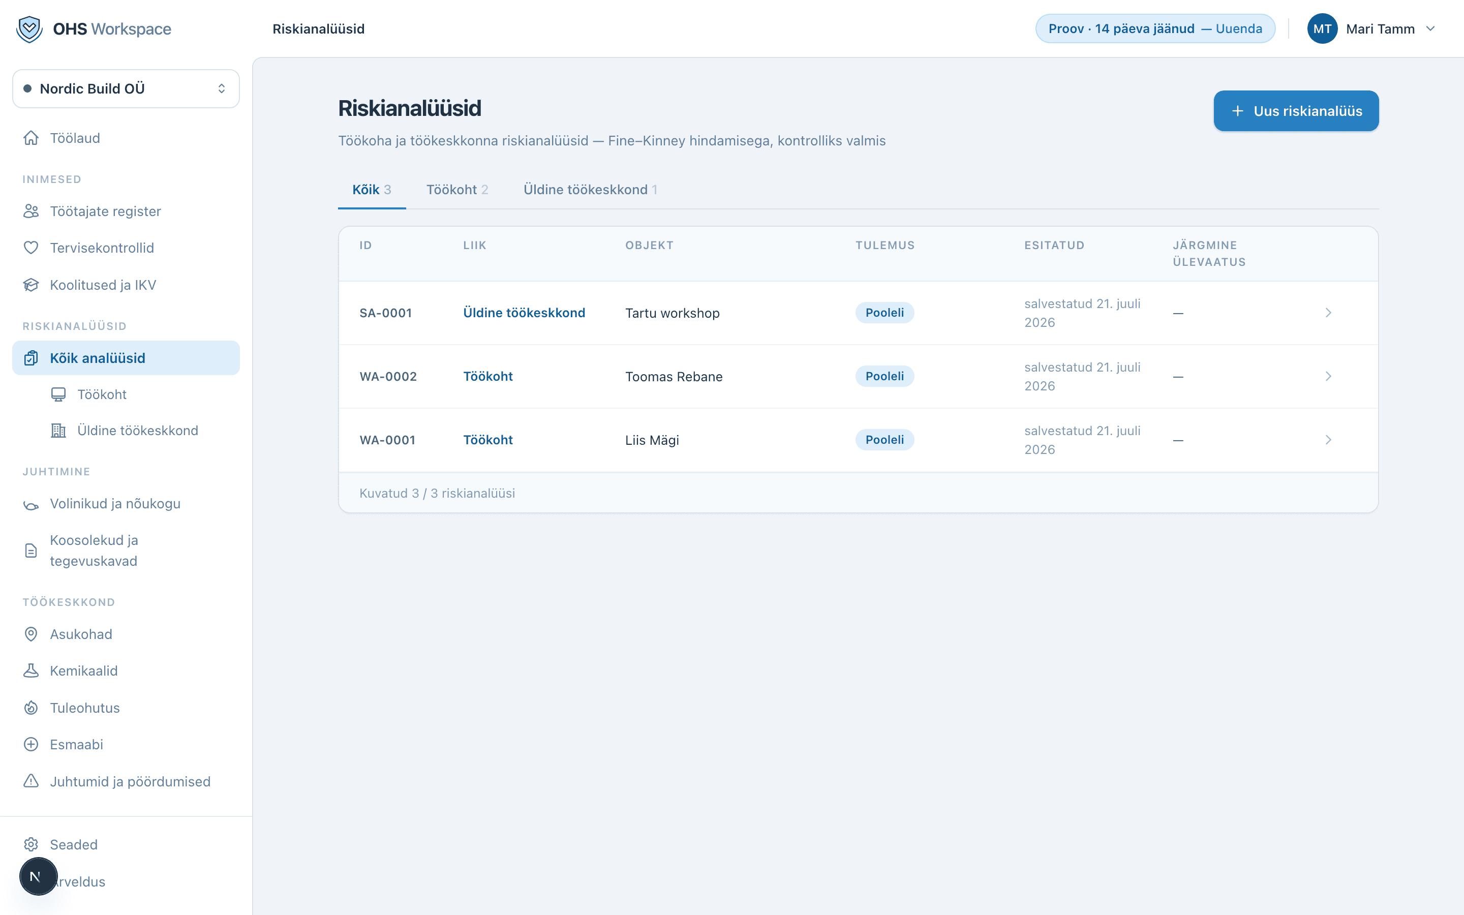This screenshot has height=915, width=1464.
Task: Click the Töökoht monitor icon in sidebar
Action: (x=58, y=394)
